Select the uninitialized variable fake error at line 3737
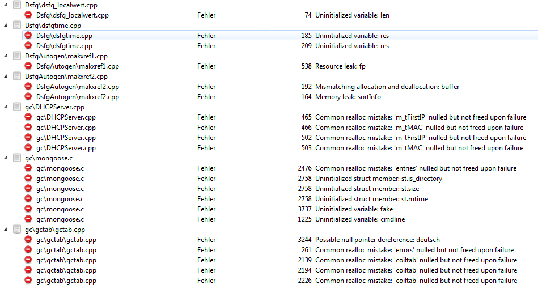 [x=354, y=209]
